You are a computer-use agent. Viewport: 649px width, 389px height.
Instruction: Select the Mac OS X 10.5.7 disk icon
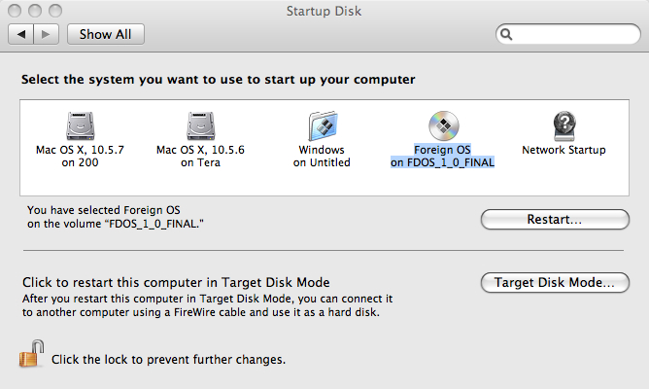(x=81, y=125)
